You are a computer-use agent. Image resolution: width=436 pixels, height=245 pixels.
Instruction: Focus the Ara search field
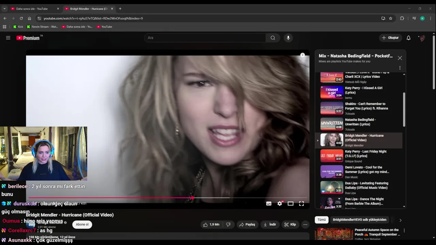[205, 38]
